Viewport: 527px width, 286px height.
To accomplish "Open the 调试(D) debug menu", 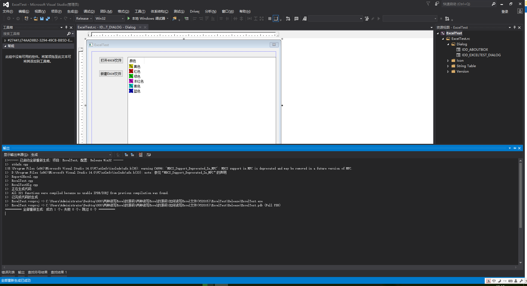I will [x=89, y=11].
